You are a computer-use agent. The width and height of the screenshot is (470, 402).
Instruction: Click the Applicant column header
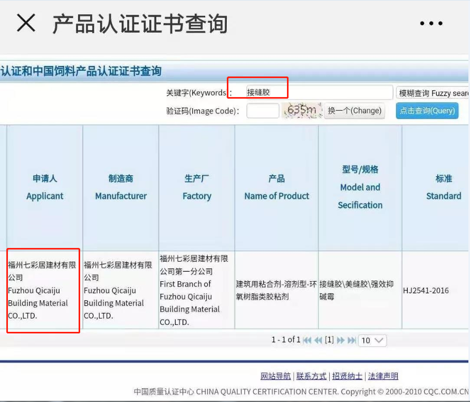[x=45, y=187]
